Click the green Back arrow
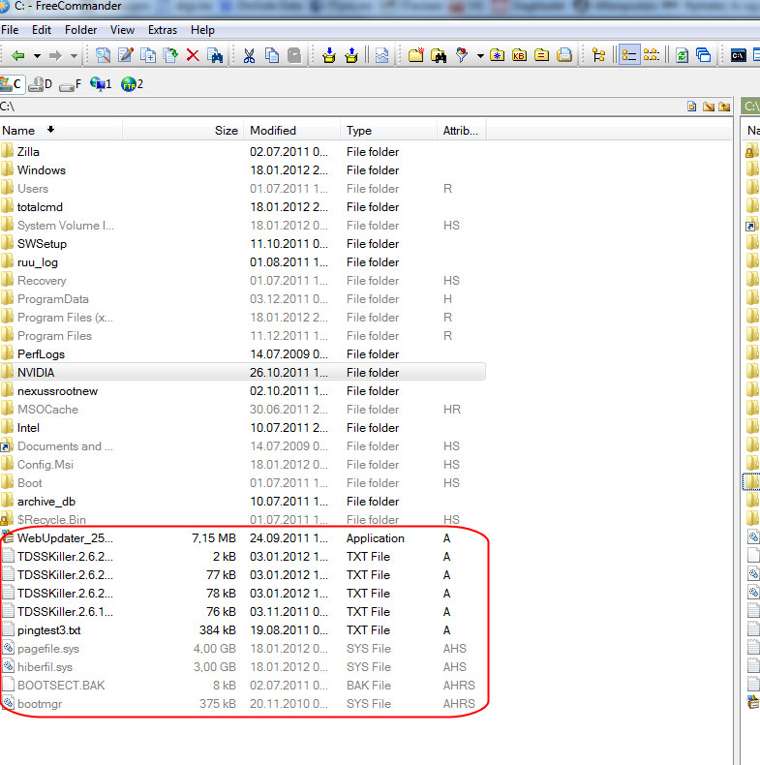 [x=18, y=55]
